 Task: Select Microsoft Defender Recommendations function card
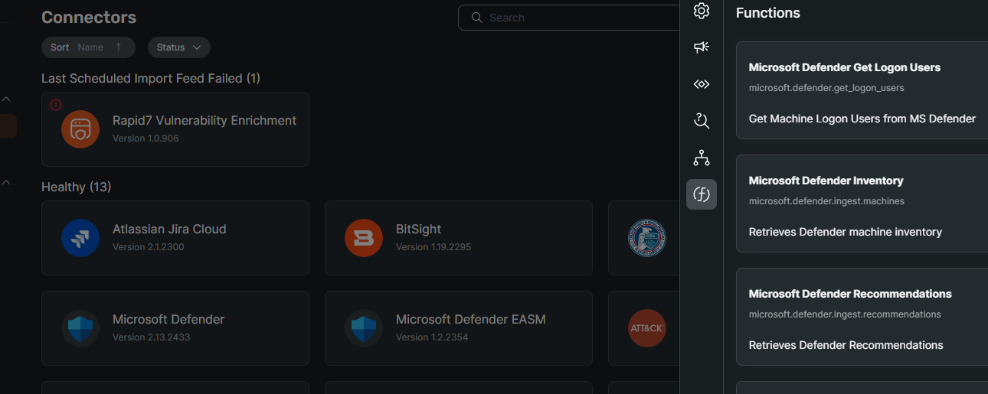(862, 317)
